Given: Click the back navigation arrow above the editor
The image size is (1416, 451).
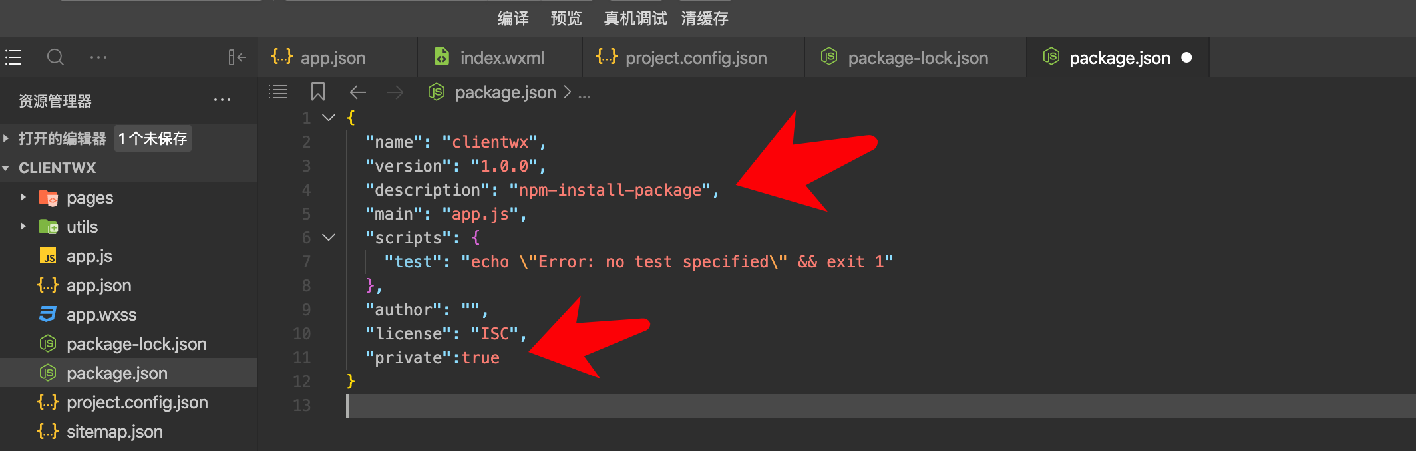Looking at the screenshot, I should tap(358, 92).
